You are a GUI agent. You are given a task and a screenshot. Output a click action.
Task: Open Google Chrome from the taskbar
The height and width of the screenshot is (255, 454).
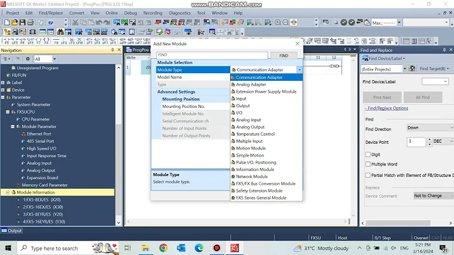(x=163, y=248)
